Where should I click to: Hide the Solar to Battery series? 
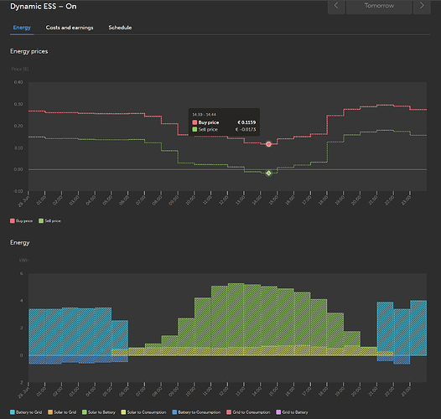(x=99, y=412)
